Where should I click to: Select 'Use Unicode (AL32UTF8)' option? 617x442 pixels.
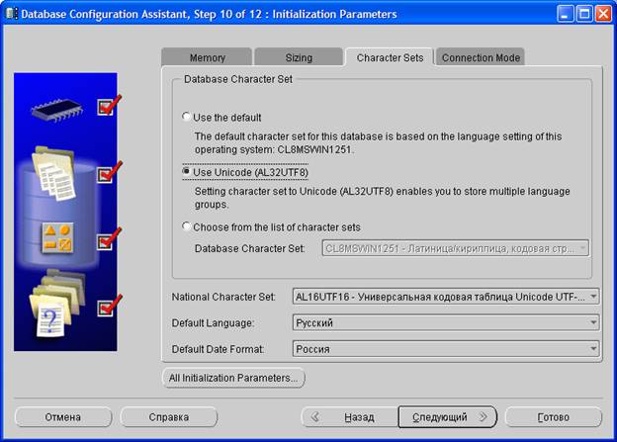point(186,171)
